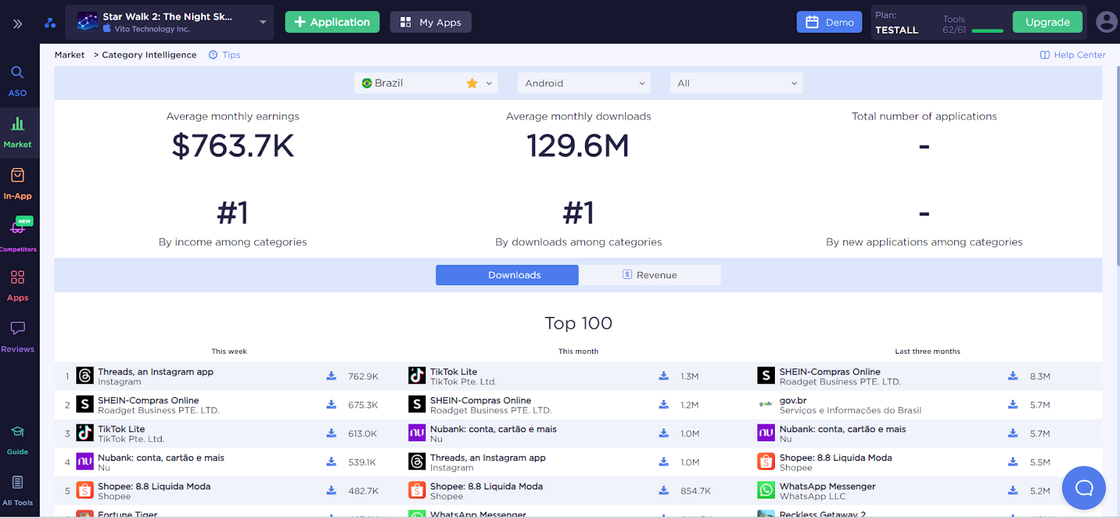Click the Tips help icon
Screen dimensions: 1120x518
pyautogui.click(x=213, y=55)
